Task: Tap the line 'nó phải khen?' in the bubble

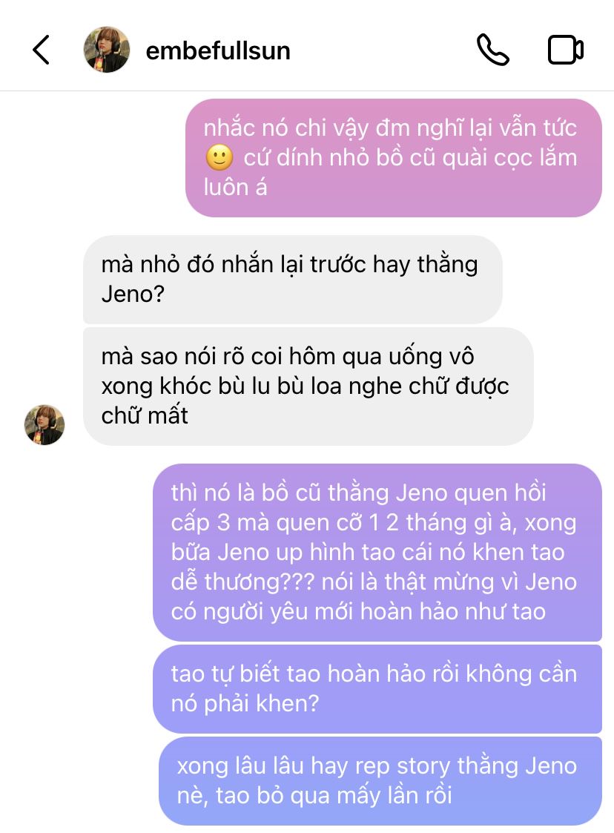Action: pos(245,704)
